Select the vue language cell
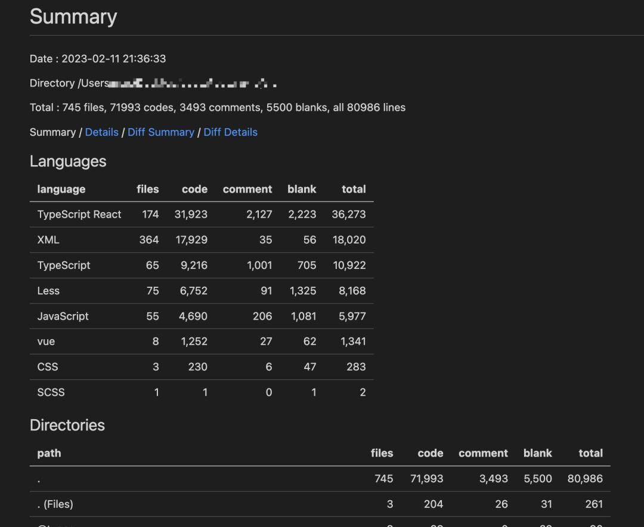 point(46,342)
